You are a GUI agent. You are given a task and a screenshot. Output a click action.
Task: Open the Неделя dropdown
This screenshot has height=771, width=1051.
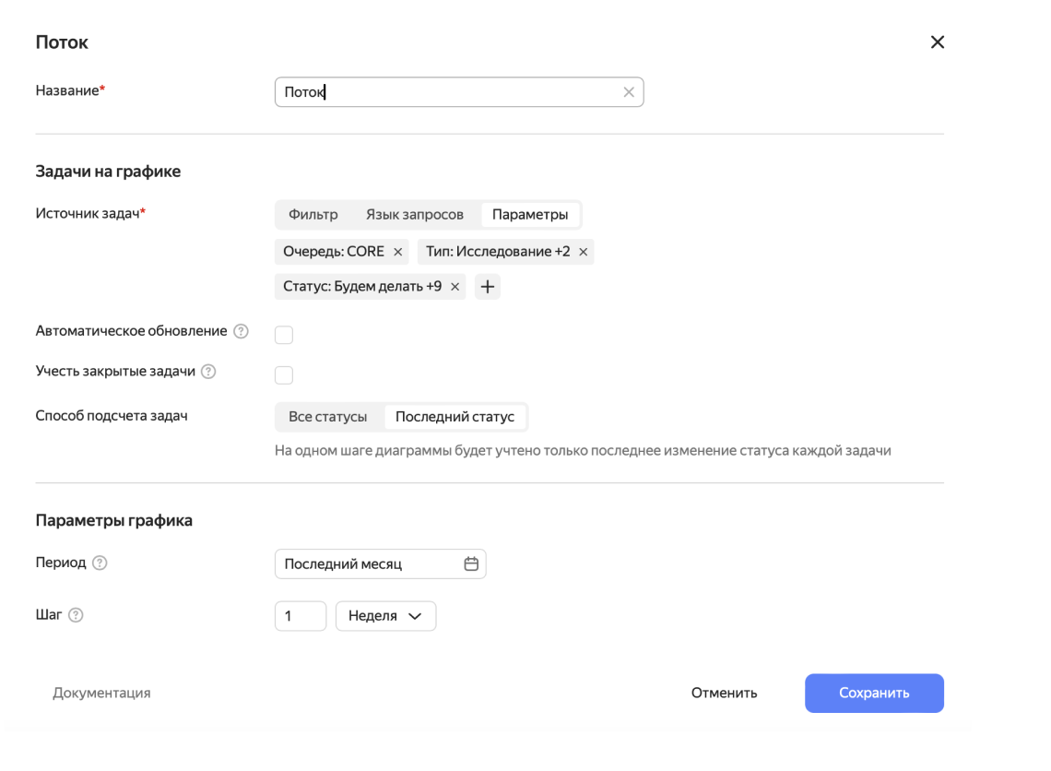385,615
